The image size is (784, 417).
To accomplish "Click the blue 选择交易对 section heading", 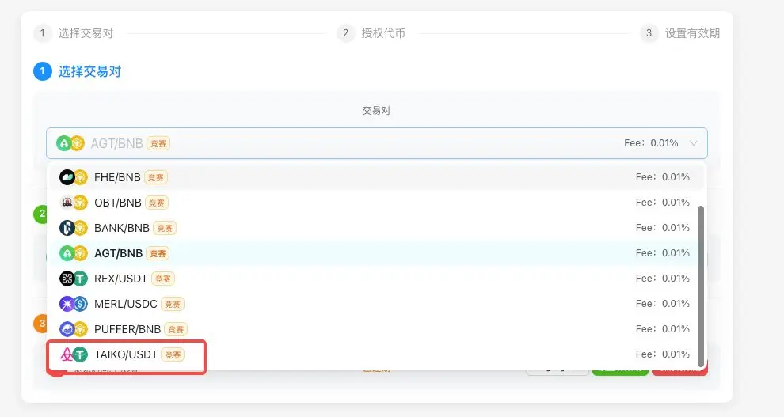I will click(89, 71).
